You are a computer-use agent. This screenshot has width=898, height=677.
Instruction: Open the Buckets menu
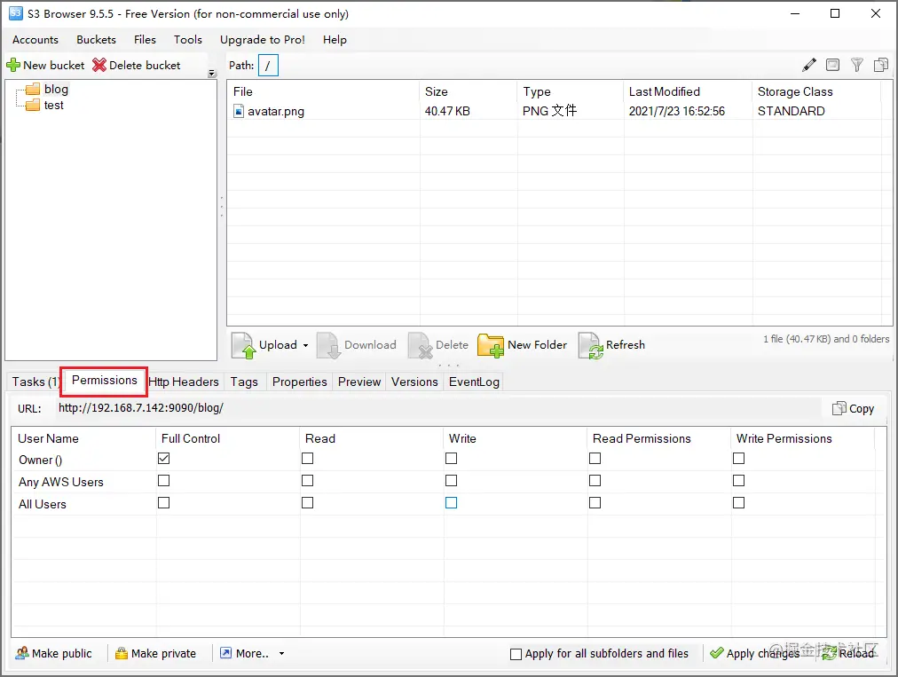pyautogui.click(x=96, y=40)
